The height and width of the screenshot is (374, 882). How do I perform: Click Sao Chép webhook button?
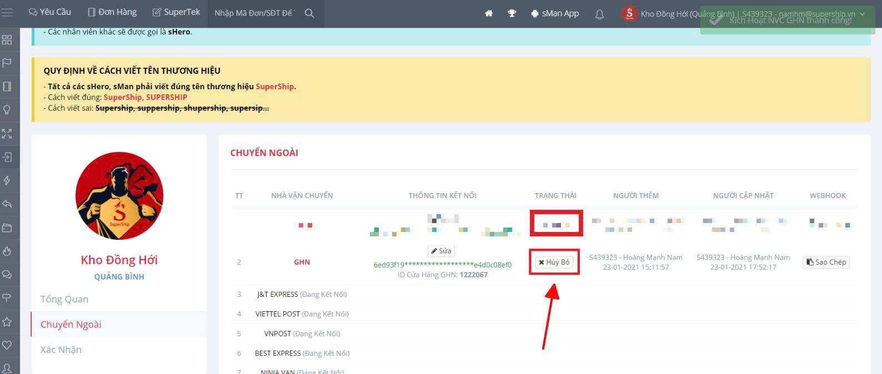[x=826, y=262]
